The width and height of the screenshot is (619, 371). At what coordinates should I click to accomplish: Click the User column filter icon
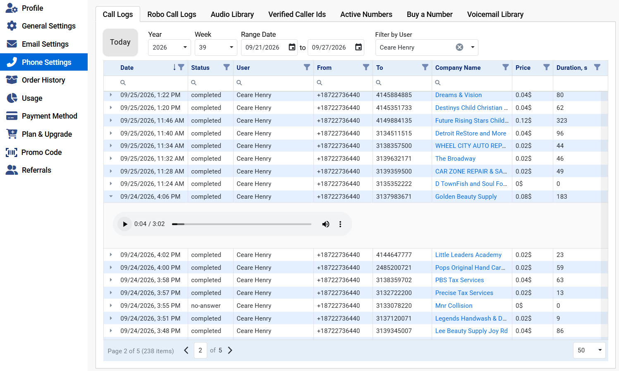307,67
